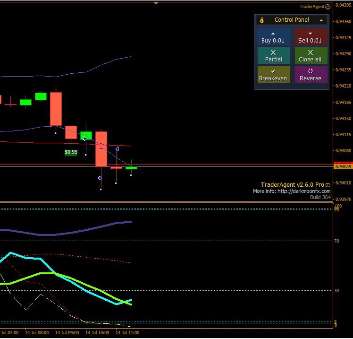Click the chart shift triangle at top of chart

click(156, 3)
